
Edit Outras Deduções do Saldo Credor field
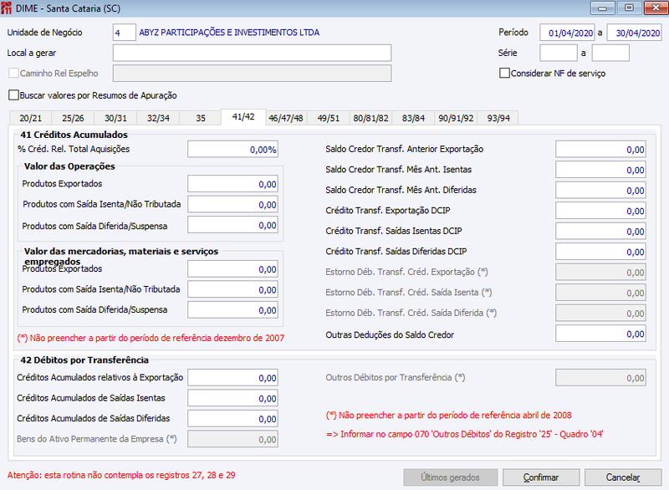click(x=600, y=334)
